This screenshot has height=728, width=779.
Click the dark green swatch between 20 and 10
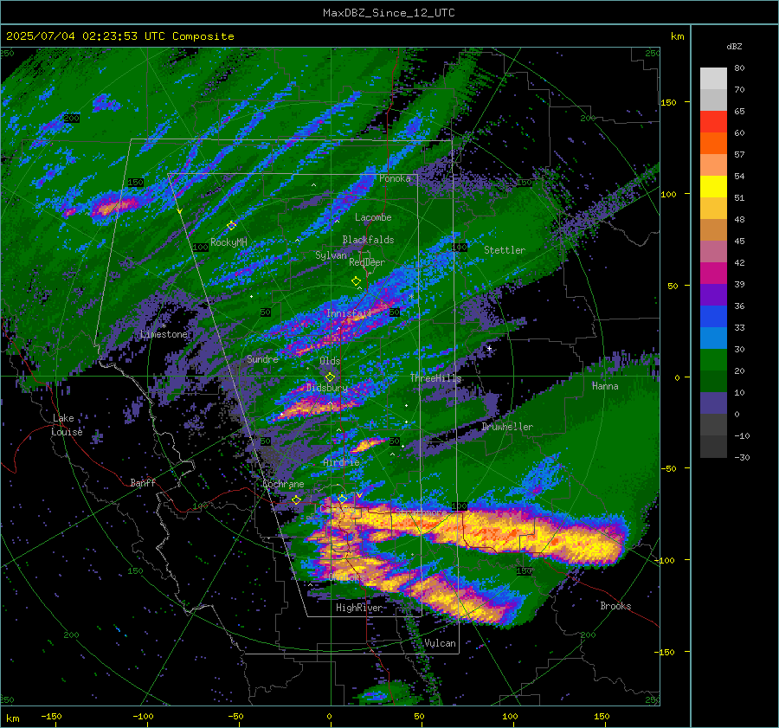coord(713,382)
